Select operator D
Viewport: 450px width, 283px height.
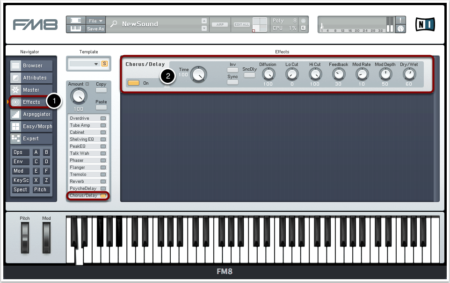[46, 161]
